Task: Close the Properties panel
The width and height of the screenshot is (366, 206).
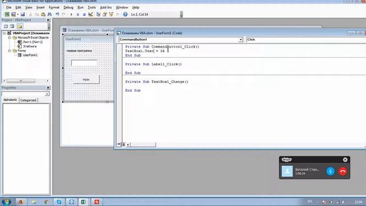Action: point(48,88)
